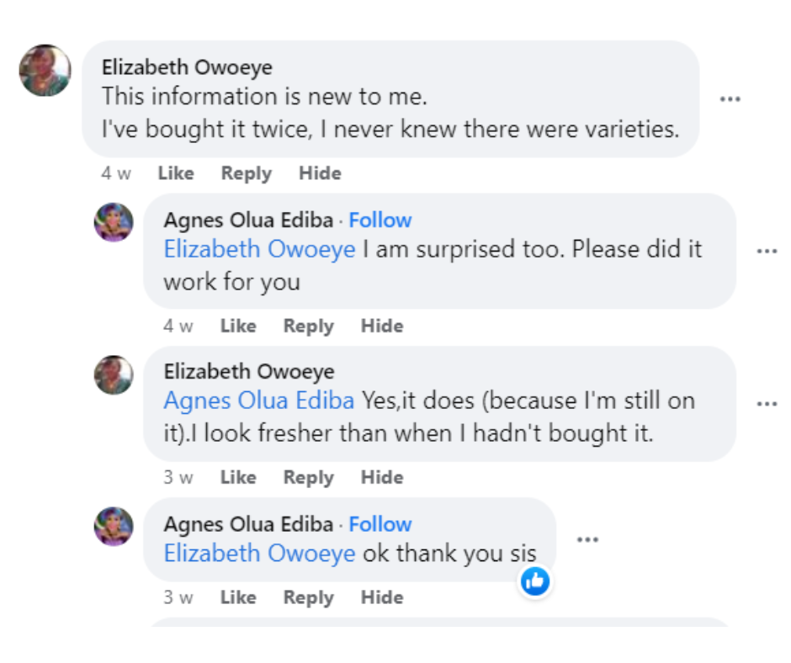
Task: Hide Elizabeth's top-level comment
Action: (320, 173)
